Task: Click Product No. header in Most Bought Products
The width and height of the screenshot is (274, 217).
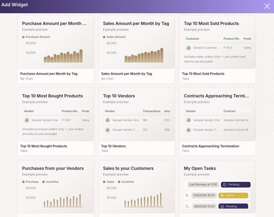Action: click(70, 111)
